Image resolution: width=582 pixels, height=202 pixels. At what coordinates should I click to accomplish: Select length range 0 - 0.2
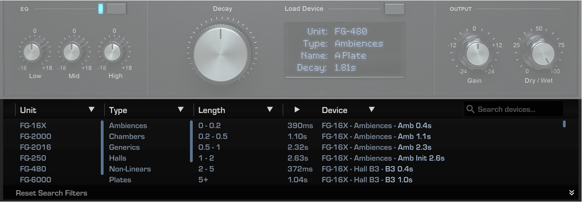click(x=209, y=126)
